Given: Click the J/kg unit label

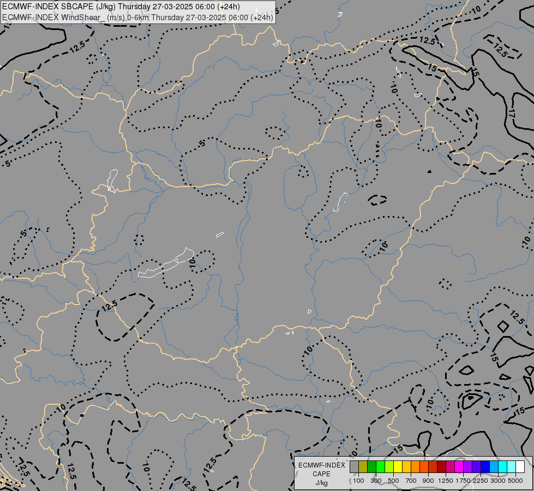Looking at the screenshot, I should tap(321, 483).
